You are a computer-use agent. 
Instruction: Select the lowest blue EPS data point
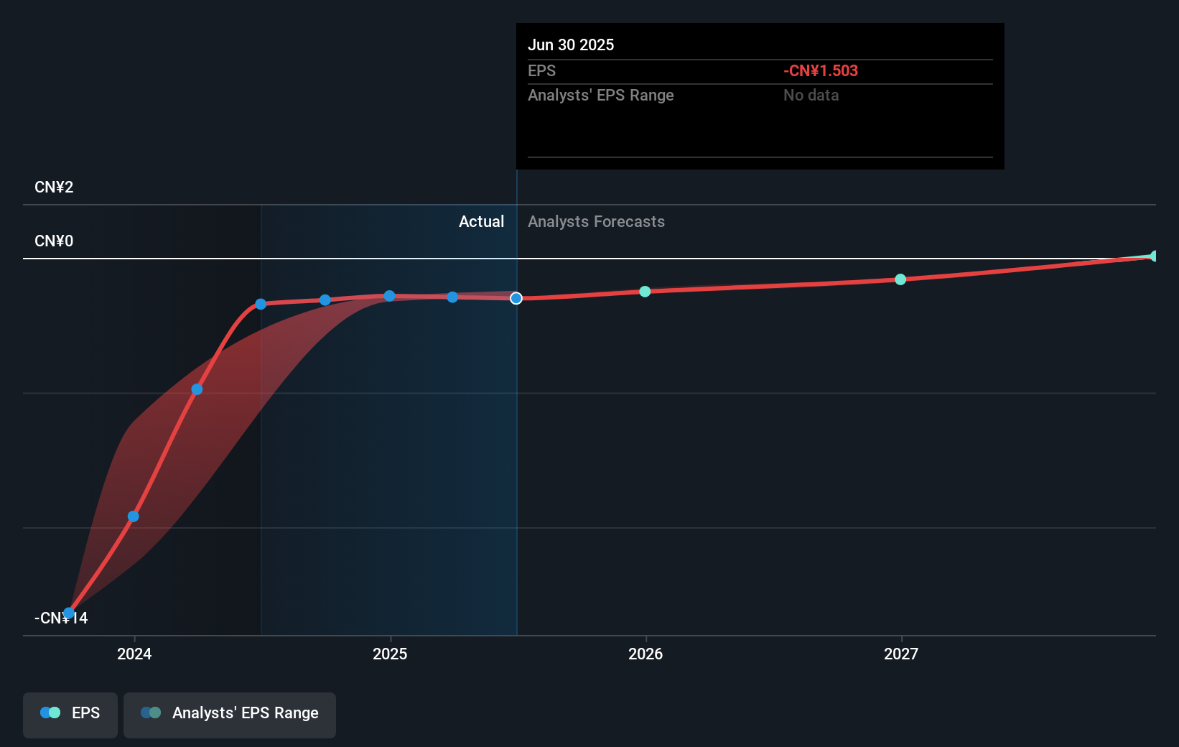pos(69,611)
